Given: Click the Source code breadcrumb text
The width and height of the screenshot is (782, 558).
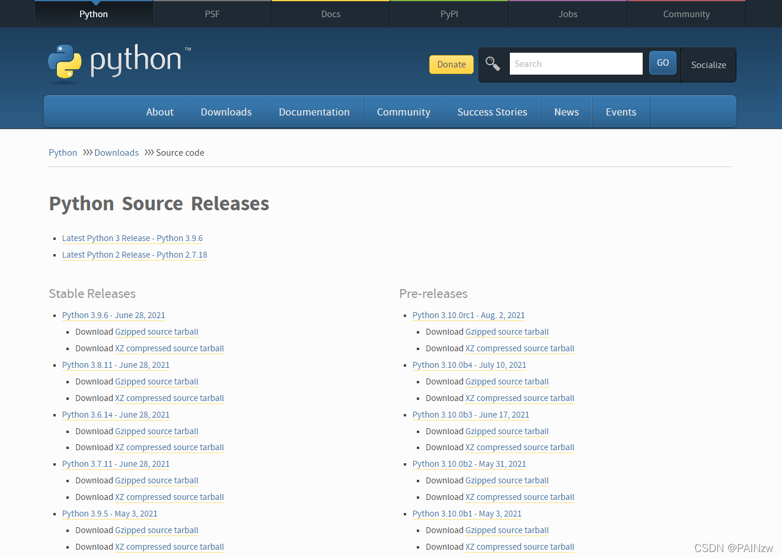Looking at the screenshot, I should (x=180, y=153).
